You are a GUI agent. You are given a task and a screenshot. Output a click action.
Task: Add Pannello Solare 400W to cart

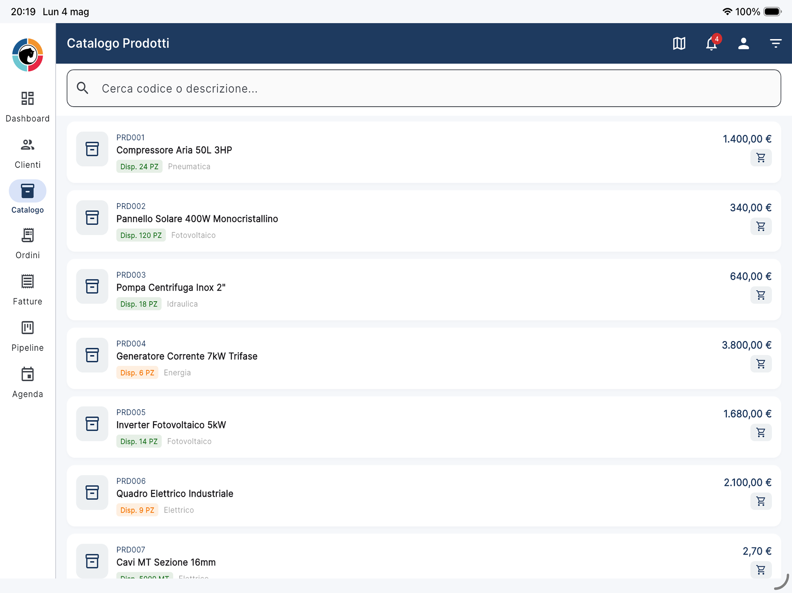761,226
